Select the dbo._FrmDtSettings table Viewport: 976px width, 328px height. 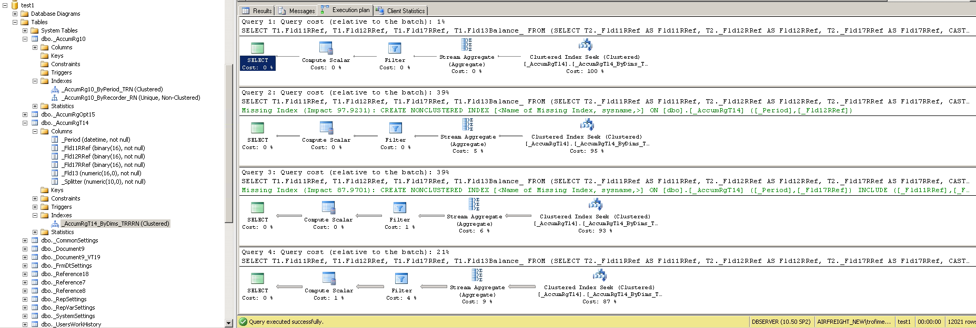66,266
